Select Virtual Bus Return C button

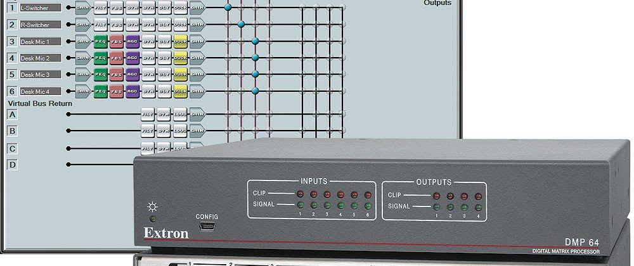tap(13, 149)
